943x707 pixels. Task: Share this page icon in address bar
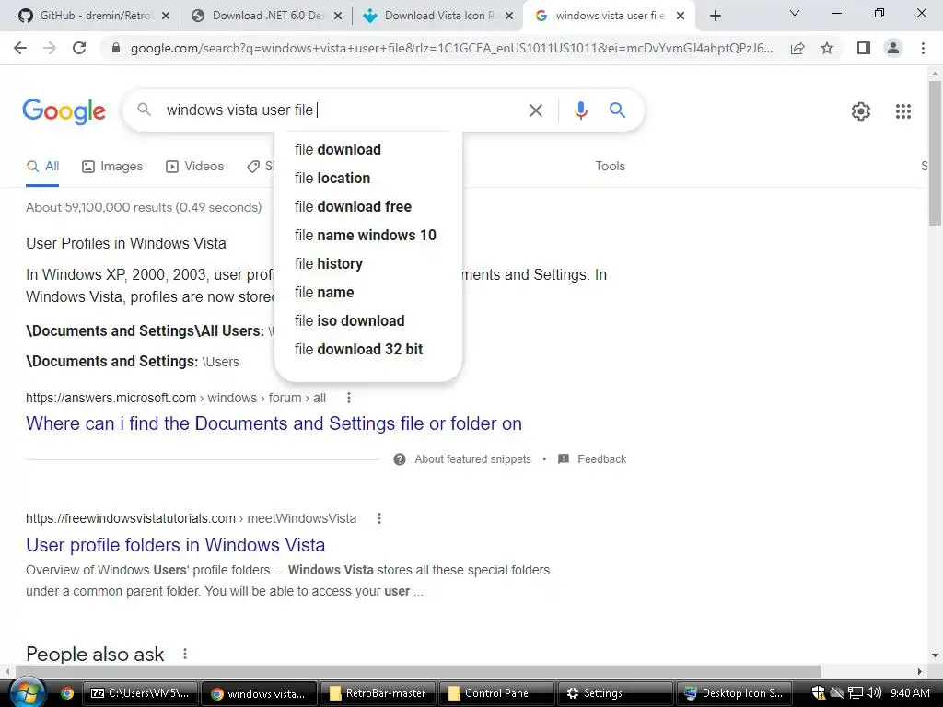pyautogui.click(x=797, y=48)
